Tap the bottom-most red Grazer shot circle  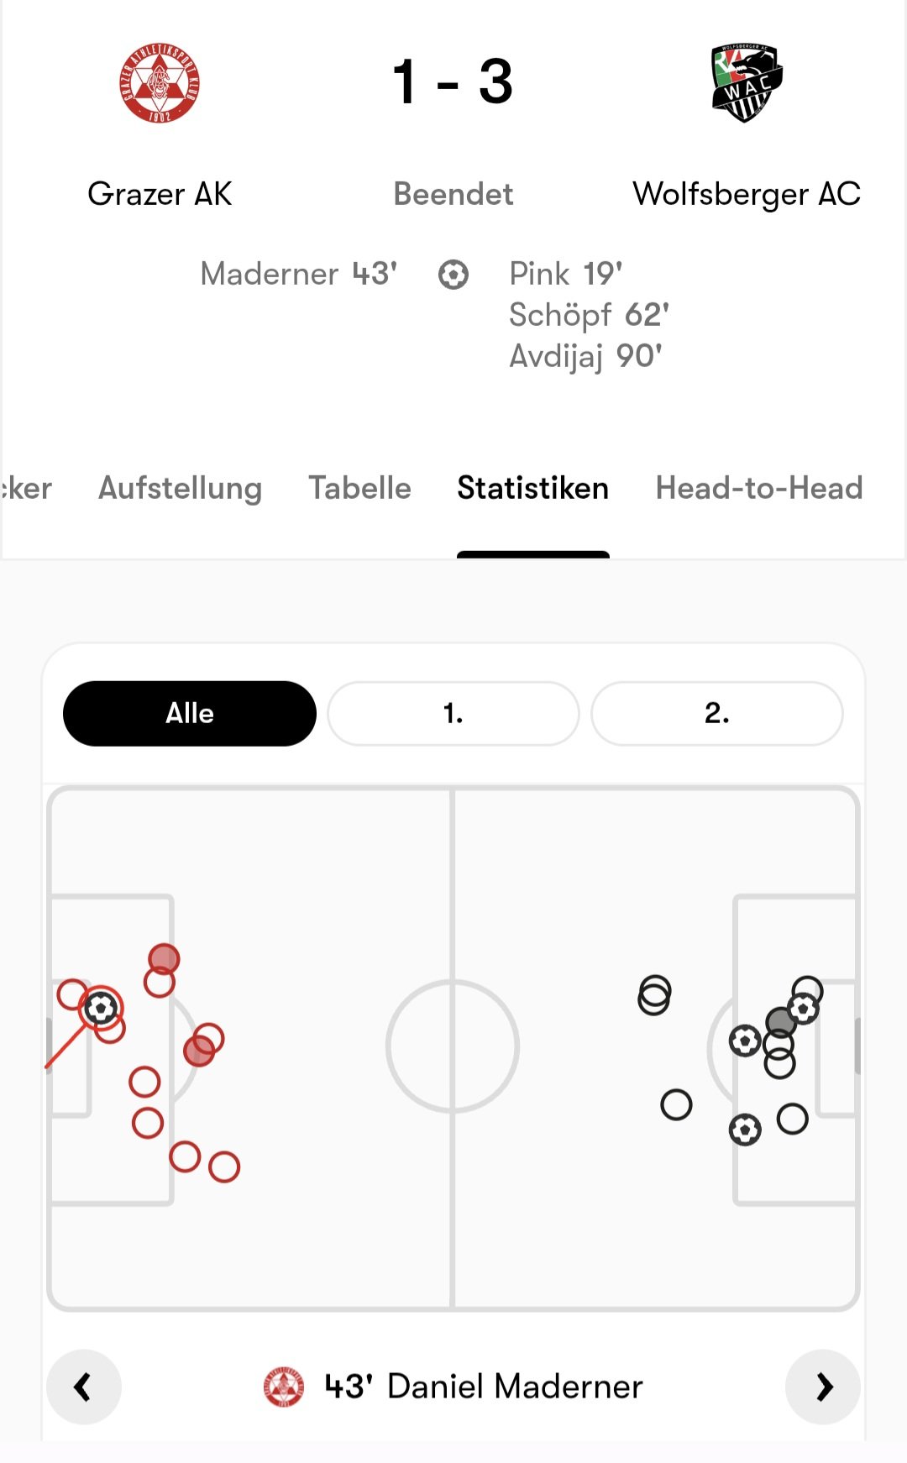(224, 1167)
